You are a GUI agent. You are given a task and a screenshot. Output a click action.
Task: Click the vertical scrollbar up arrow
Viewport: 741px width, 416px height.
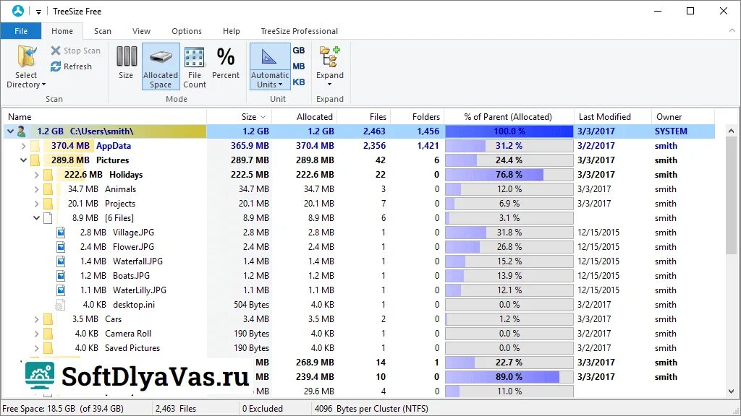(x=731, y=131)
